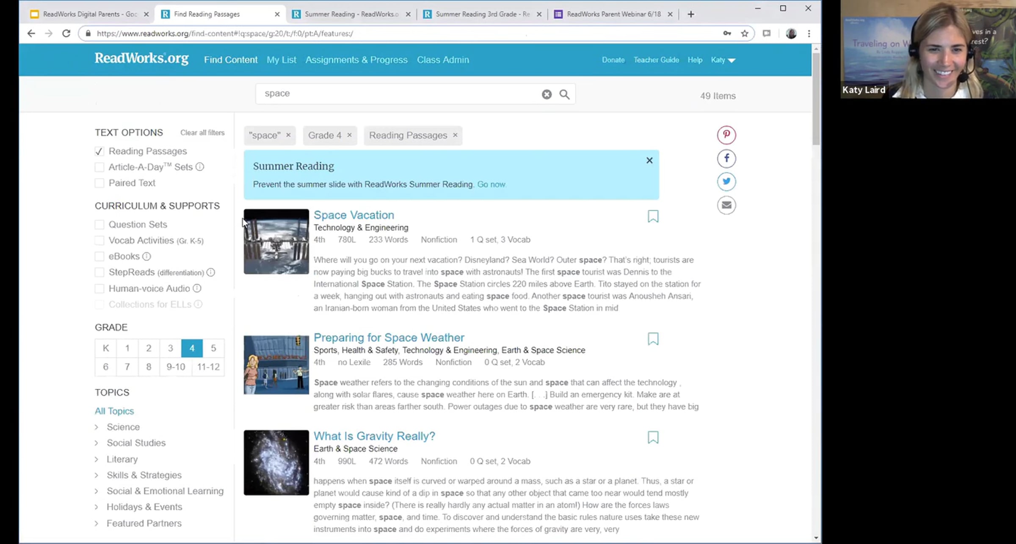Uncheck the Reading Passages filter

click(99, 151)
